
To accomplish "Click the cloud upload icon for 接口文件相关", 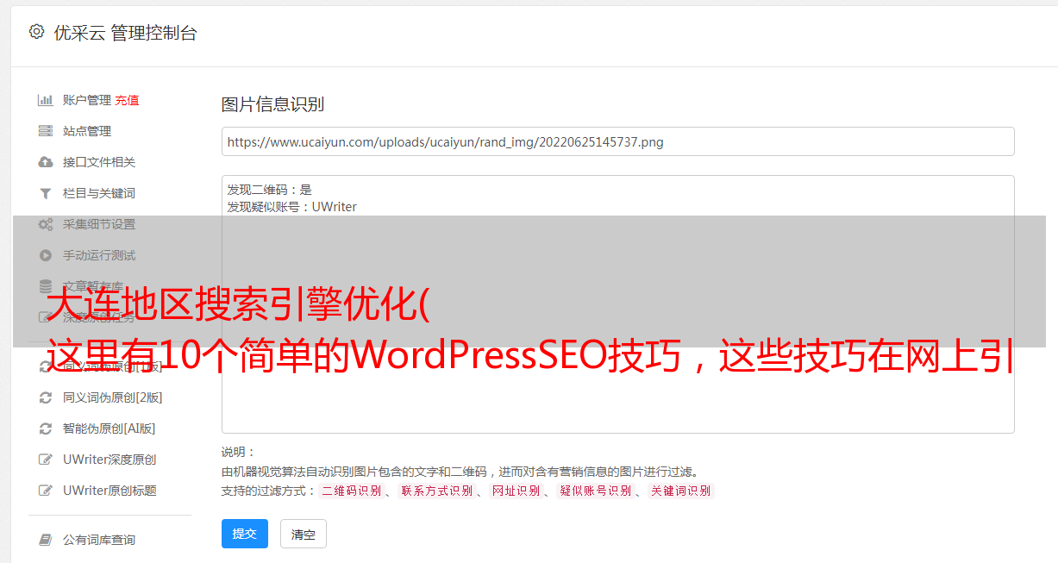I will (46, 162).
